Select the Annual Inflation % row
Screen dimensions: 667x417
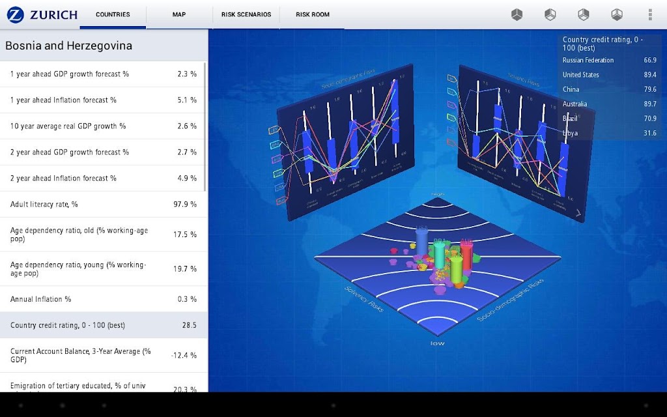point(104,299)
